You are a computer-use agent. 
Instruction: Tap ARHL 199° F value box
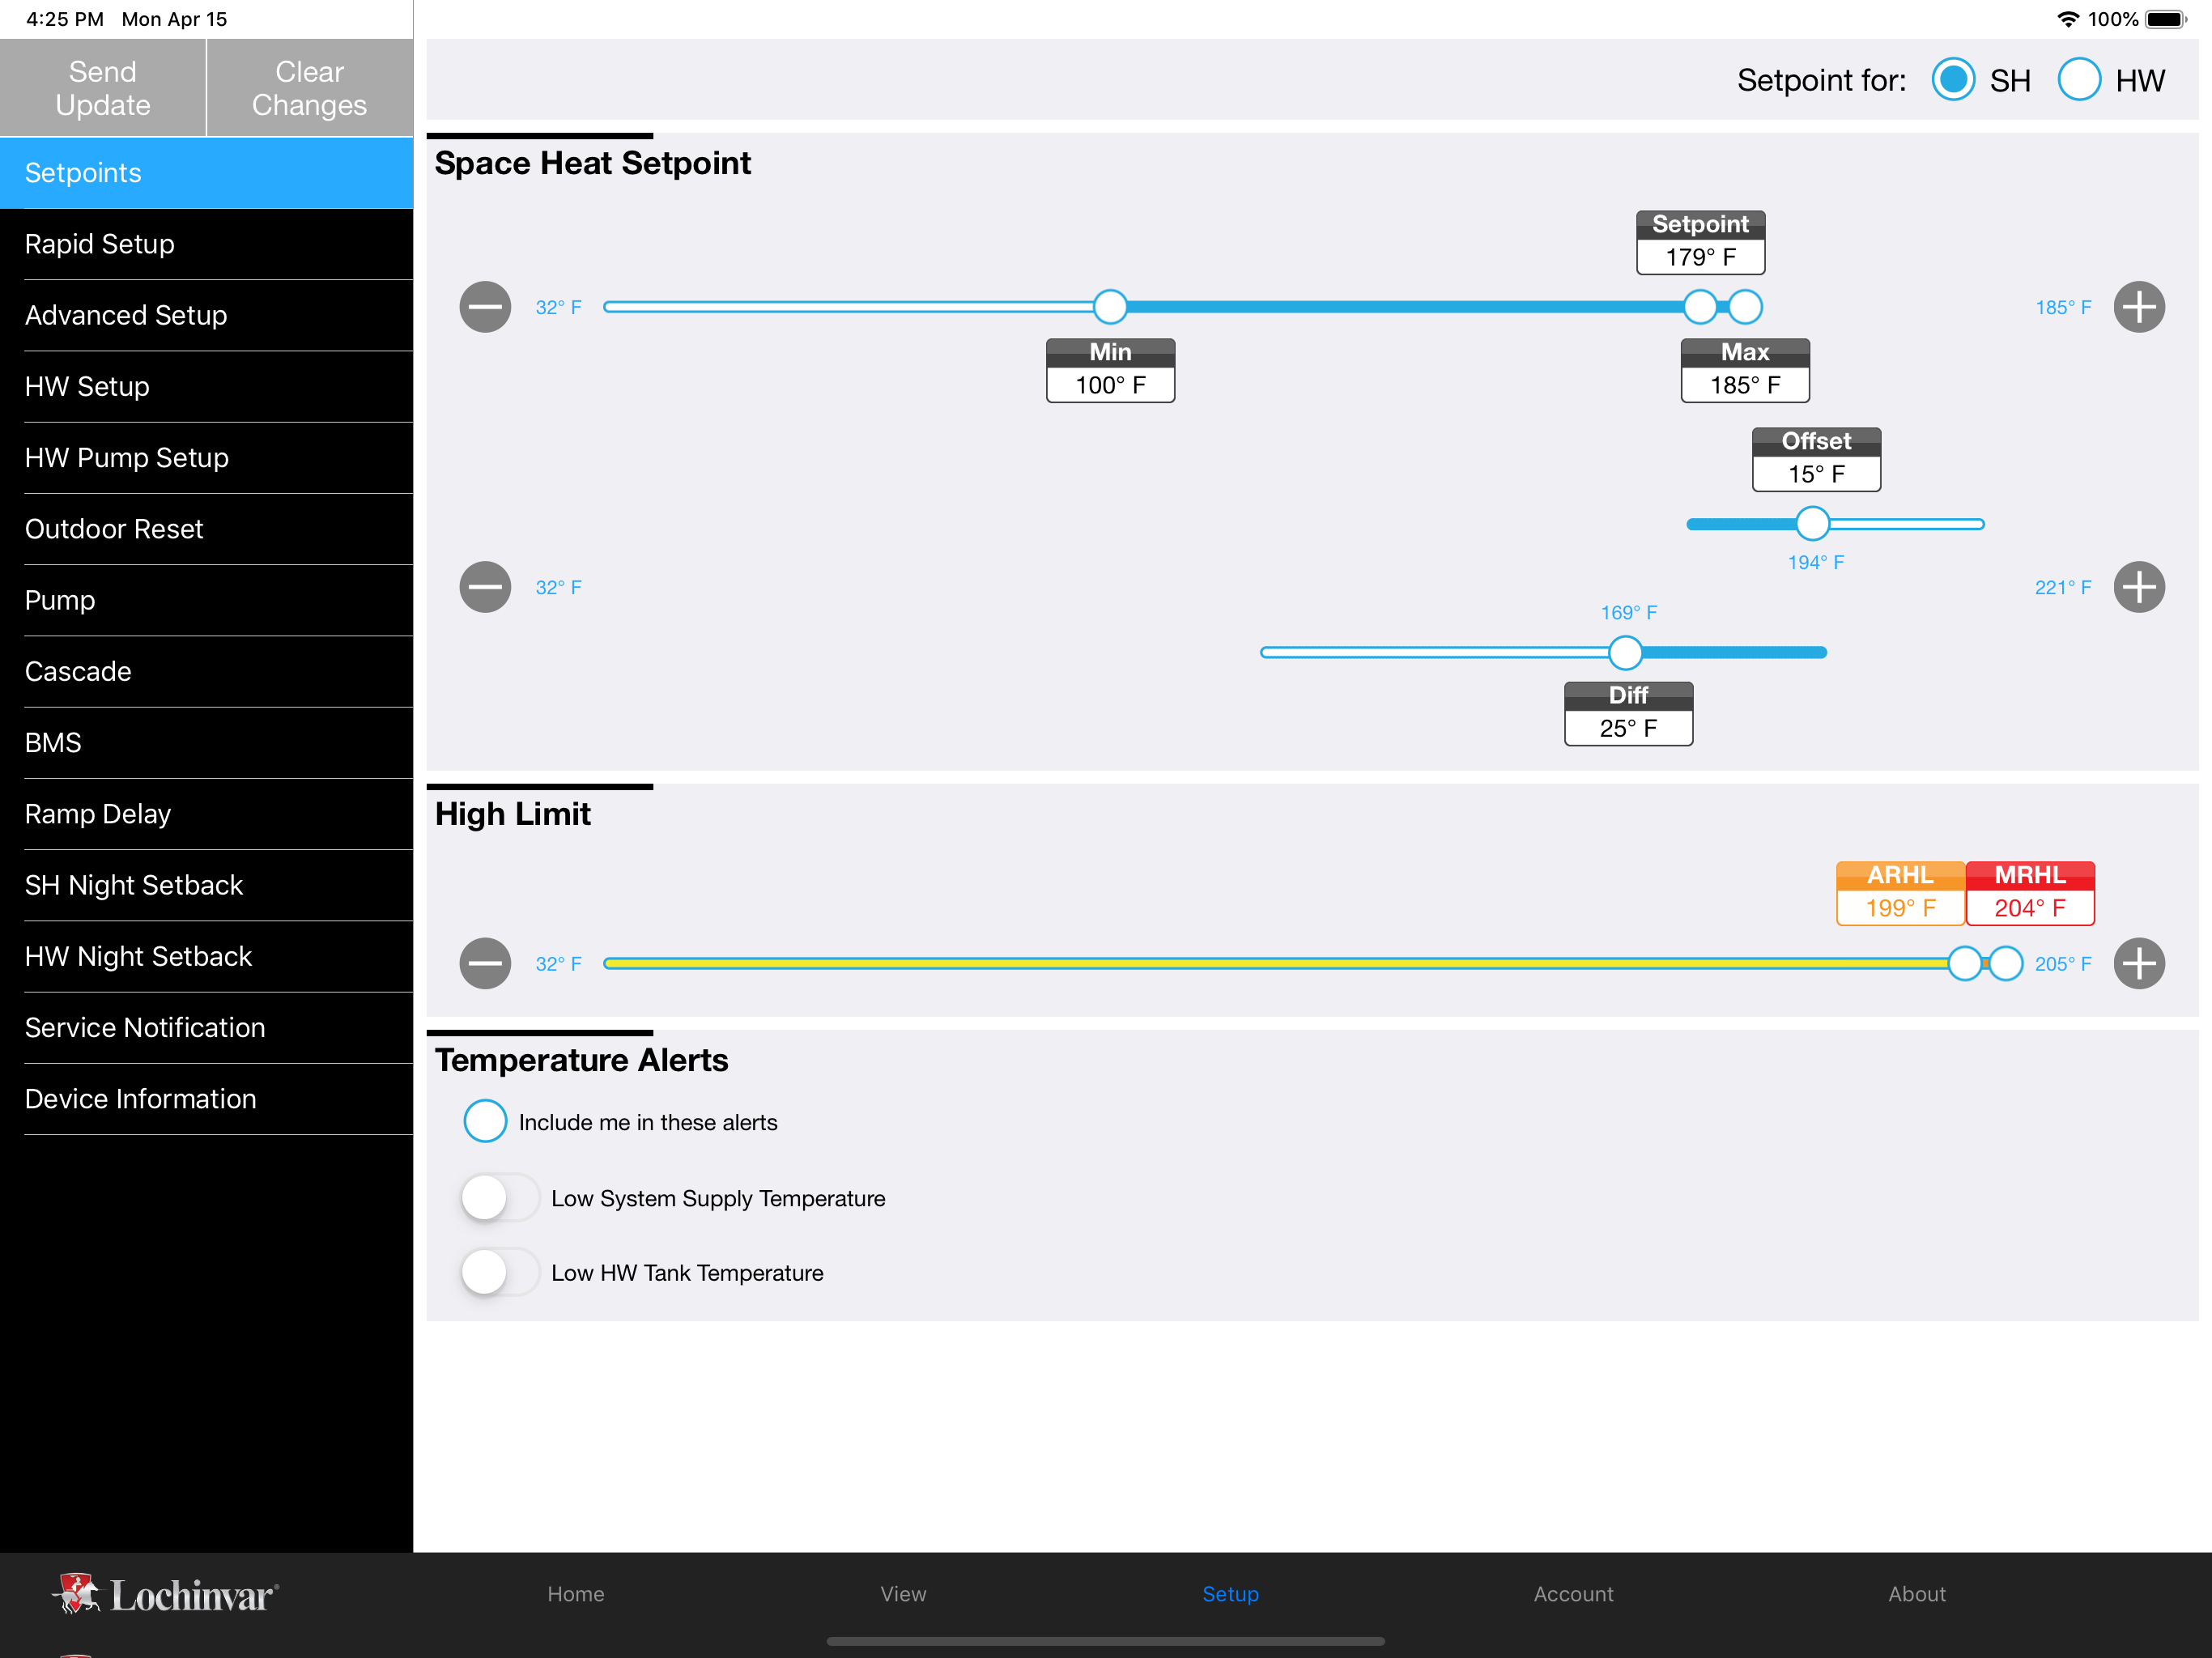[1900, 893]
